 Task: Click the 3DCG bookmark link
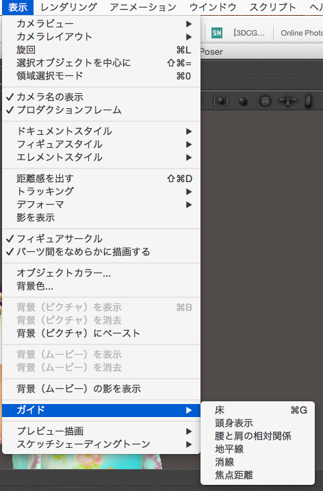coord(249,33)
